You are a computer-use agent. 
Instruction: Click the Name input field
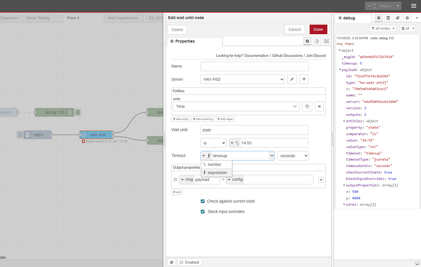(254, 66)
